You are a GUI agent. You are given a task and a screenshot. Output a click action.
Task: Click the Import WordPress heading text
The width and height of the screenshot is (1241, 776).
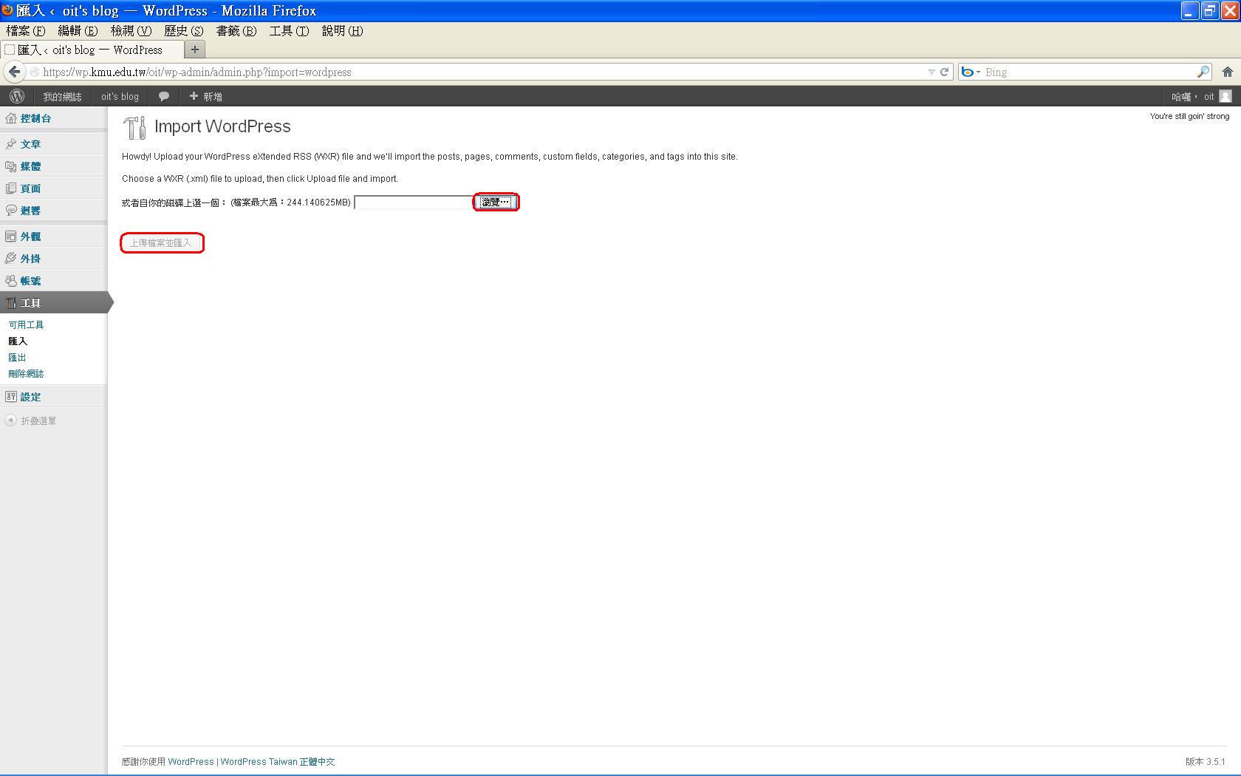pyautogui.click(x=222, y=126)
